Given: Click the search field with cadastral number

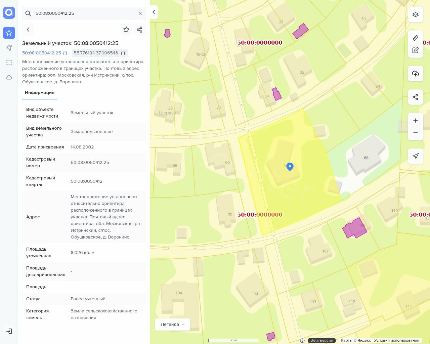Looking at the screenshot, I should coord(84,13).
